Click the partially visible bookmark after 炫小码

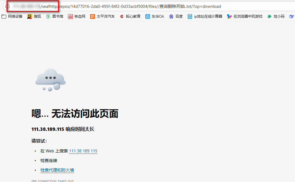pos(291,16)
